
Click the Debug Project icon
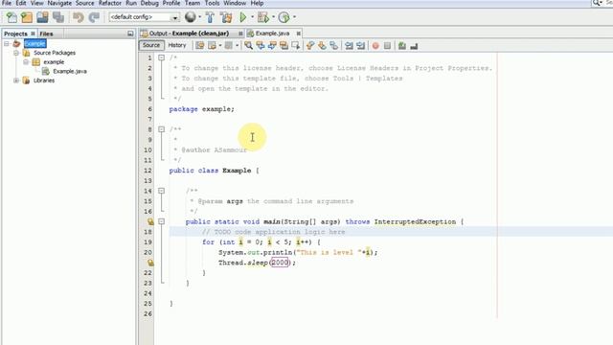263,17
